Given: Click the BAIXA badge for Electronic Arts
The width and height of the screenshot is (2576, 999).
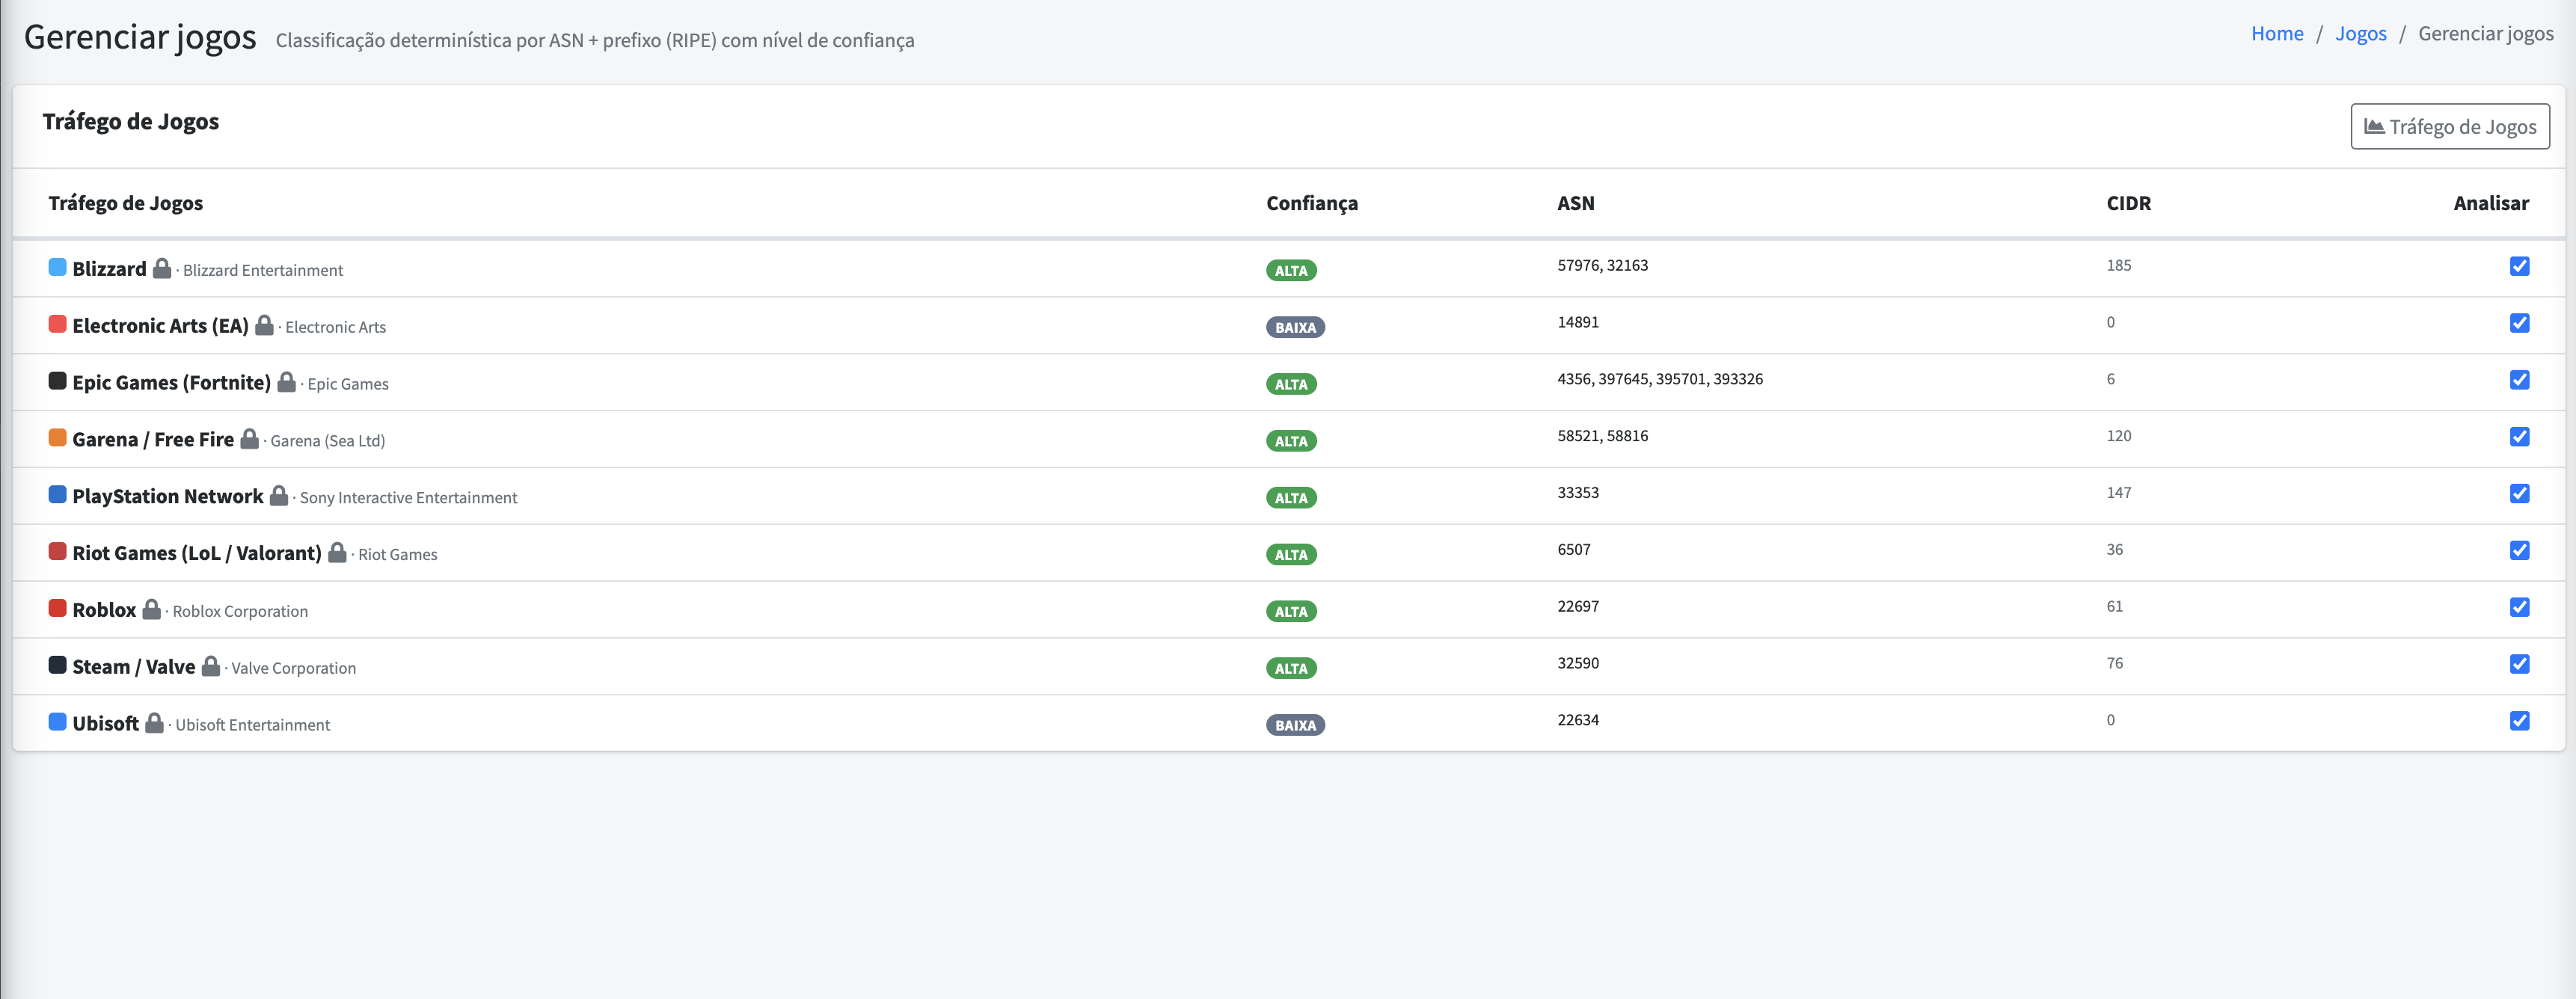Looking at the screenshot, I should coord(1295,328).
